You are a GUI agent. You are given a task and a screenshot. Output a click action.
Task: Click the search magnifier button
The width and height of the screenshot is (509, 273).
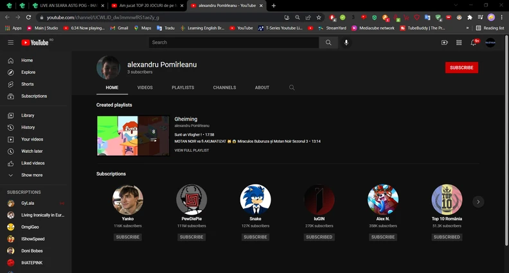328,42
